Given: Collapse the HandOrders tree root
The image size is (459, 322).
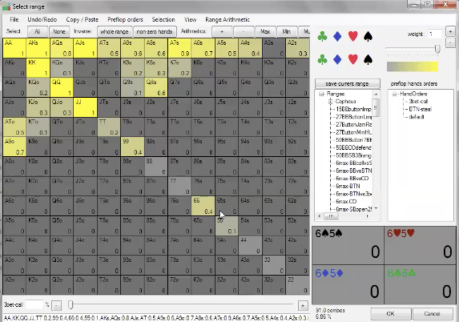Looking at the screenshot, I should point(394,94).
